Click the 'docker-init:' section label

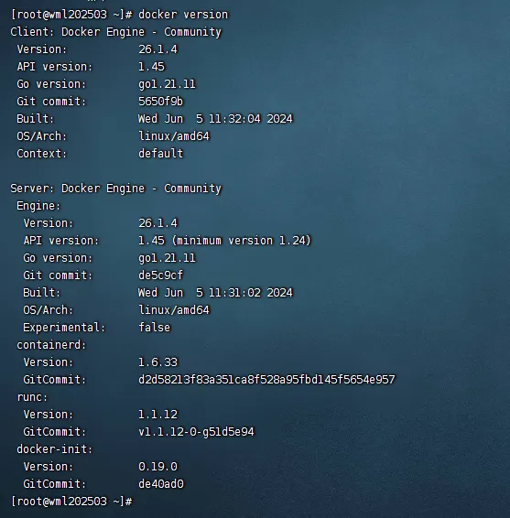(55, 449)
